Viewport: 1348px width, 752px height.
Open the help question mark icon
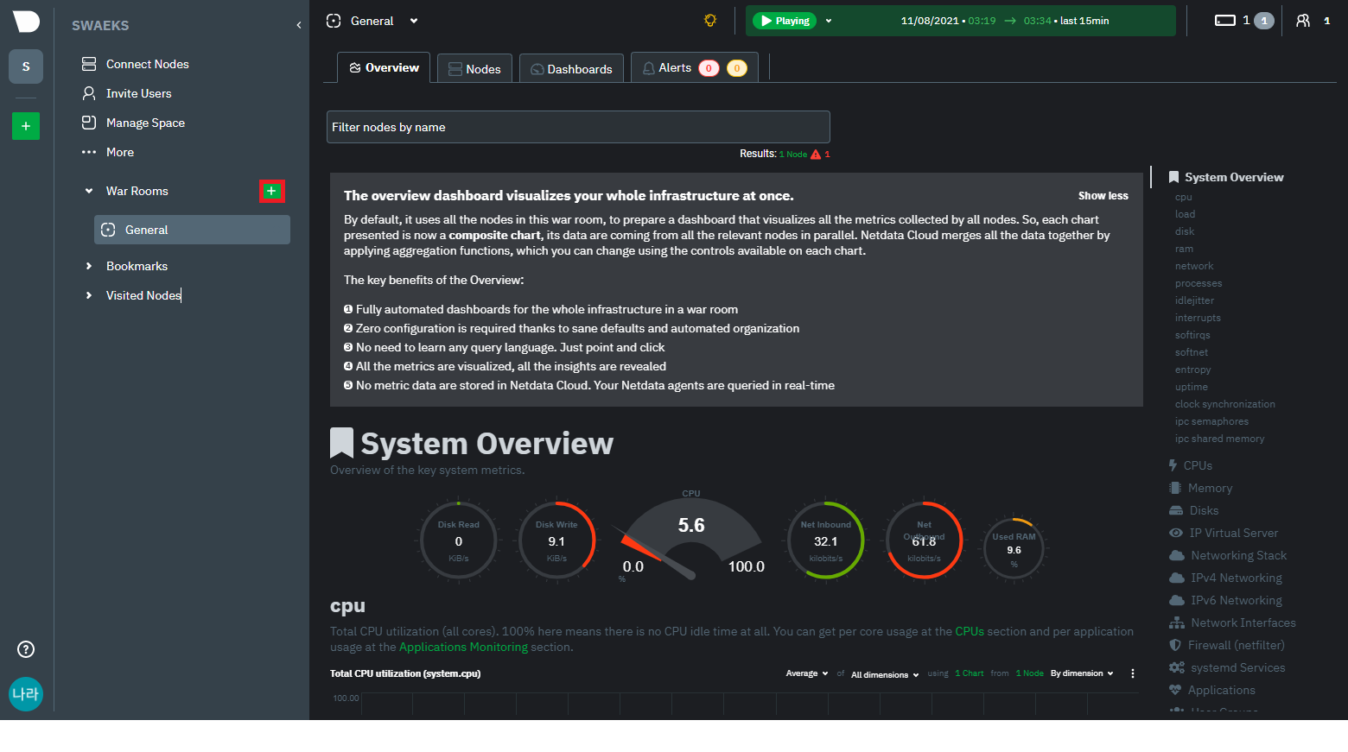(x=26, y=649)
